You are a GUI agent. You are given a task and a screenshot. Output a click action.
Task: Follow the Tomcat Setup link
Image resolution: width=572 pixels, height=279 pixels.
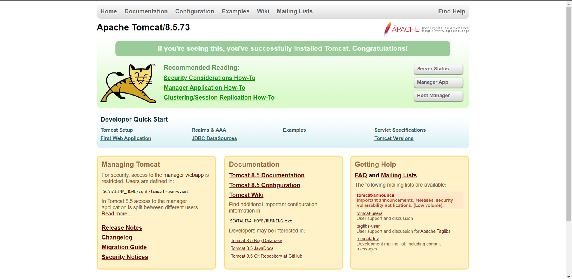point(117,130)
